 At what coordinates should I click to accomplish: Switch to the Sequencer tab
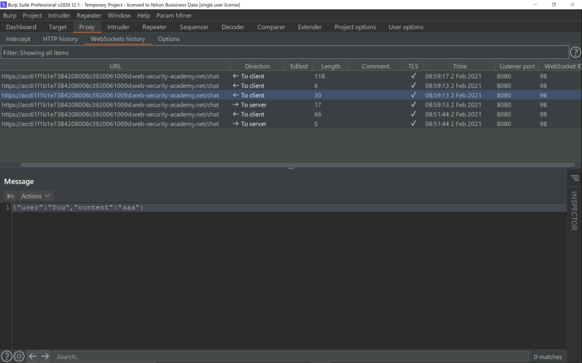point(194,27)
